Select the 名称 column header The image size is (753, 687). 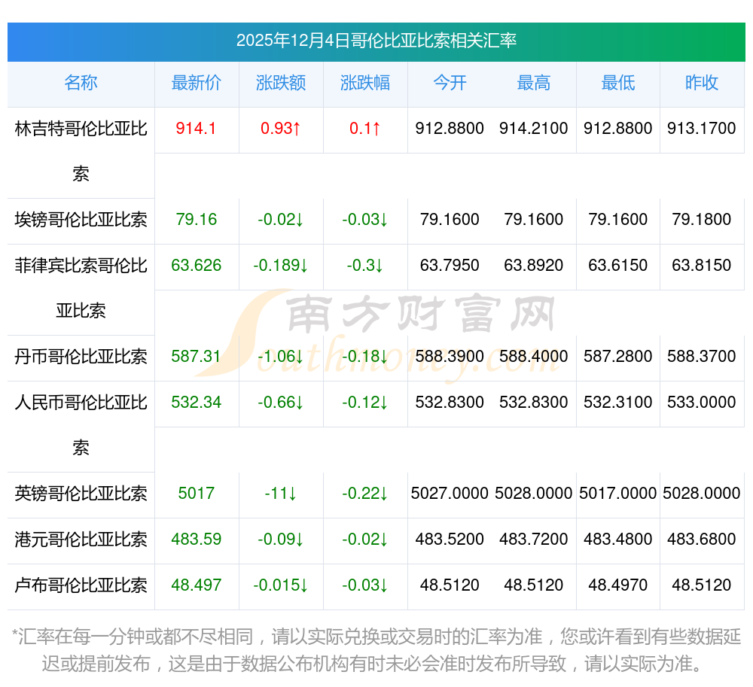pos(81,83)
